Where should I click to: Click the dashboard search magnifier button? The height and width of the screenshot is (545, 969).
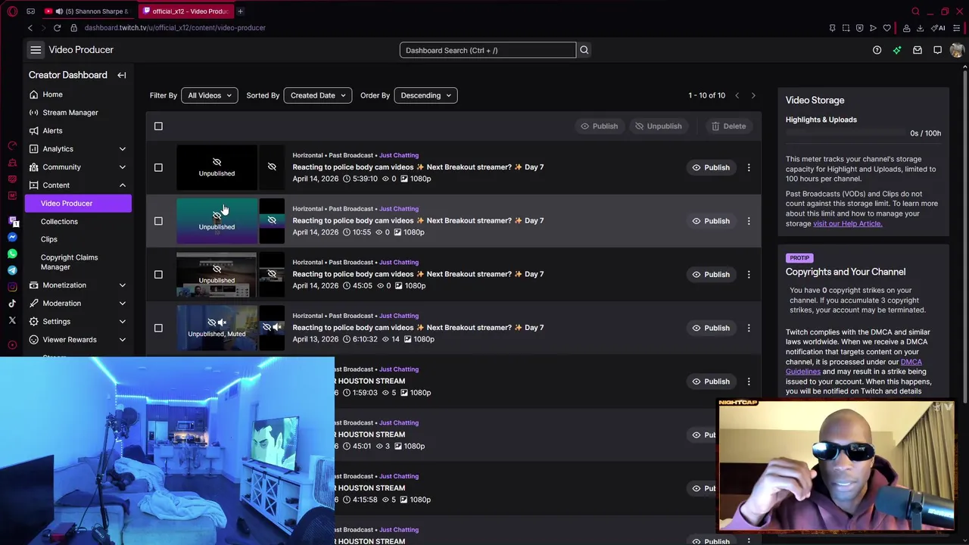[584, 50]
